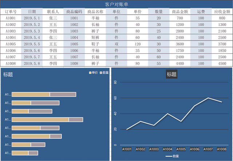Select receivable amount cell 3700
This screenshot has width=233, height=161.
pos(222,44)
